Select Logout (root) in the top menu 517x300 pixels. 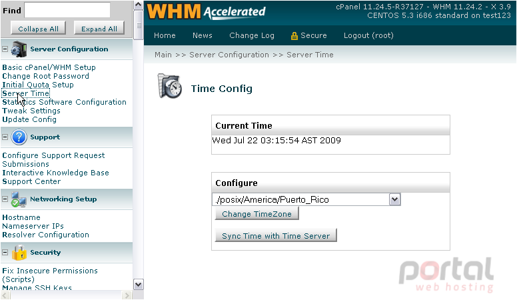pos(368,35)
